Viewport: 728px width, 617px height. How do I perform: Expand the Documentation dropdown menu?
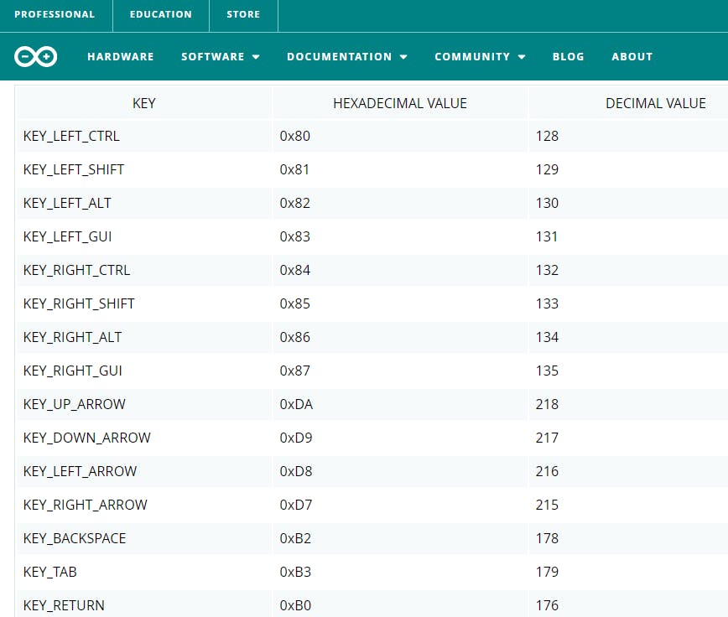point(347,57)
